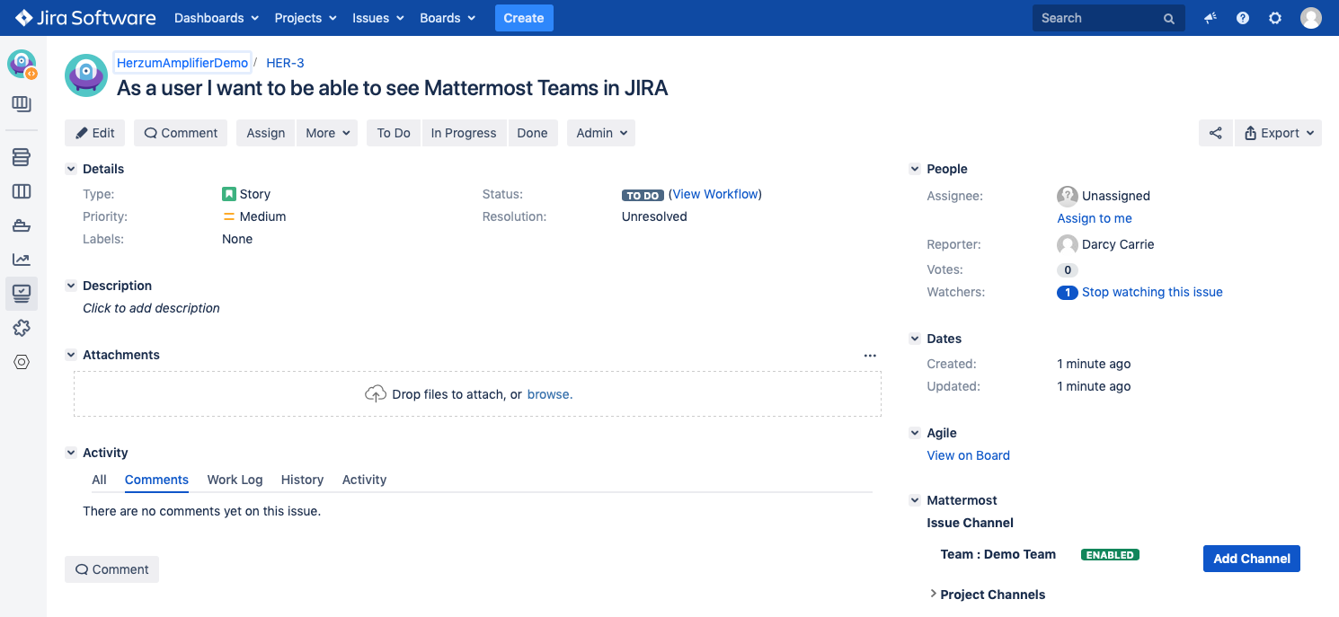Open the Projects menu
The image size is (1339, 617).
click(306, 18)
